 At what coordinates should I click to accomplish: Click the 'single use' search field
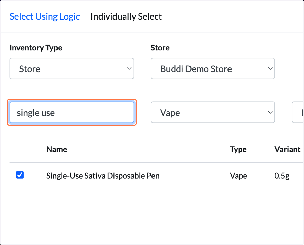tap(72, 112)
